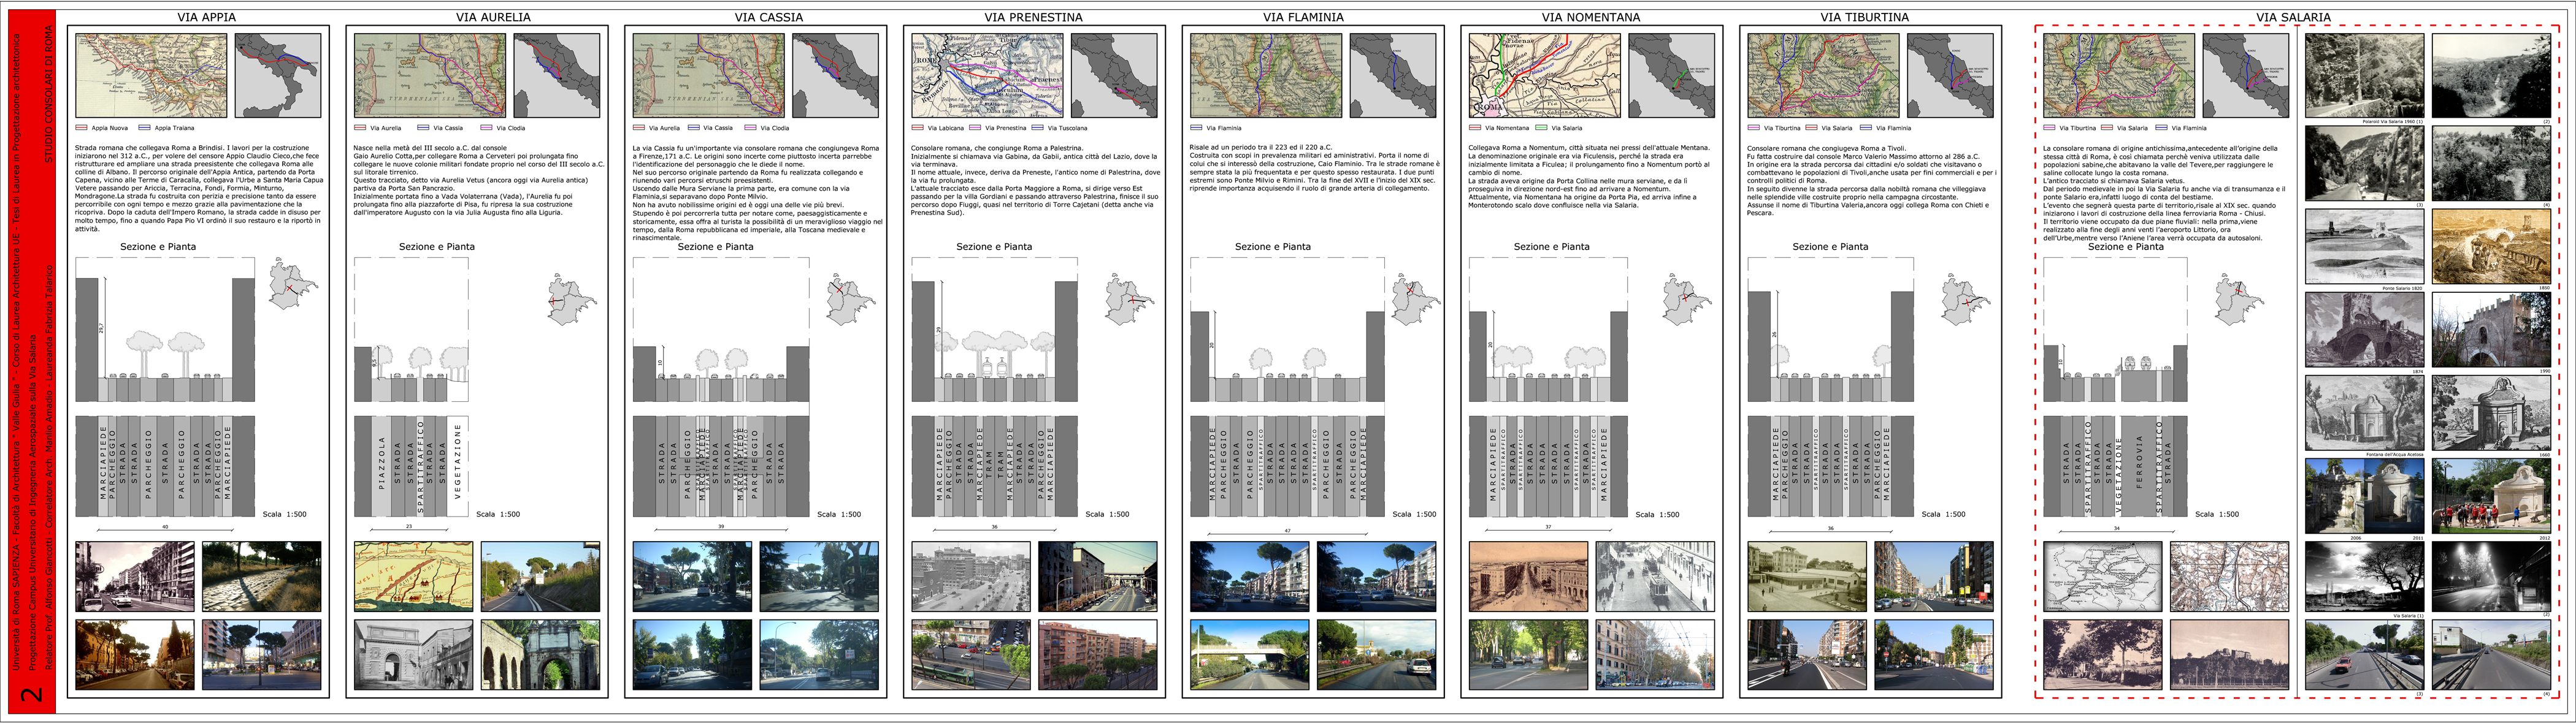Viewport: 2576px width, 723px height.
Task: Open the sepia historic street photo in Via Nomentana
Action: click(x=1528, y=576)
